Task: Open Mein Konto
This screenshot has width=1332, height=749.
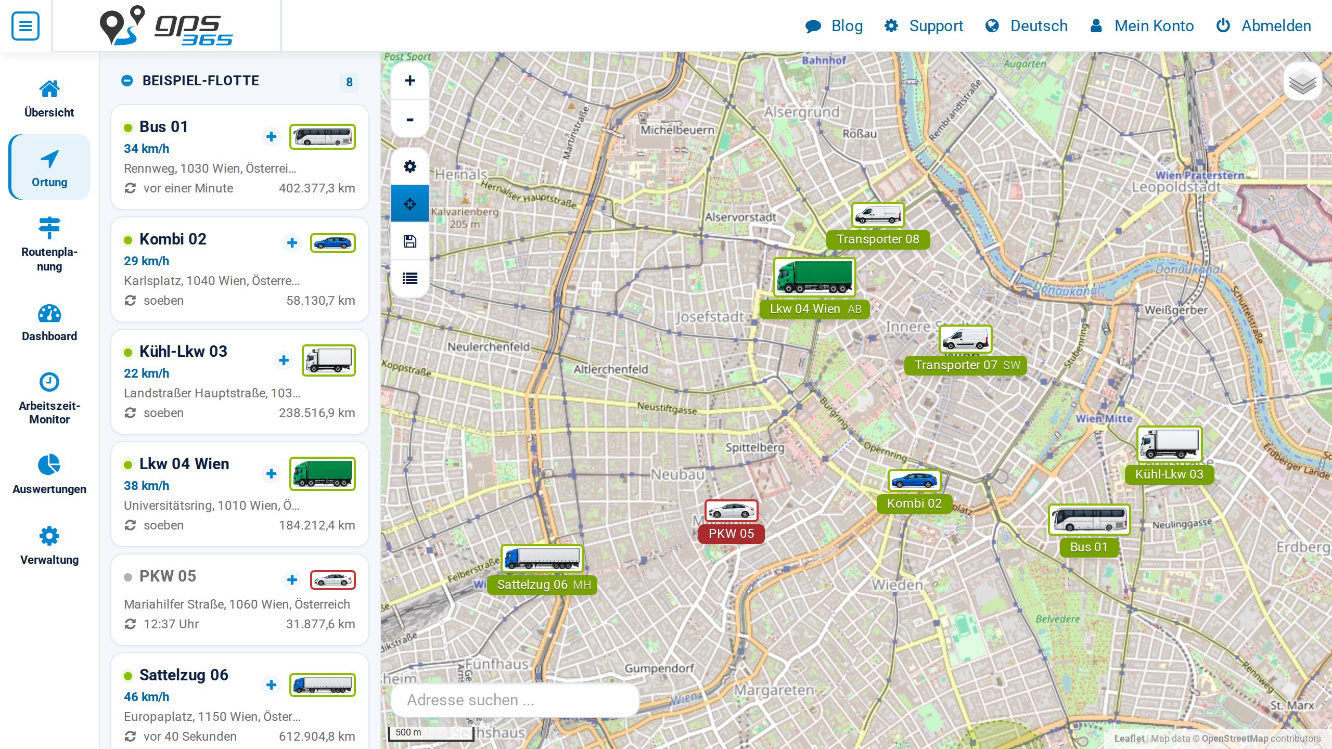Action: (1142, 26)
